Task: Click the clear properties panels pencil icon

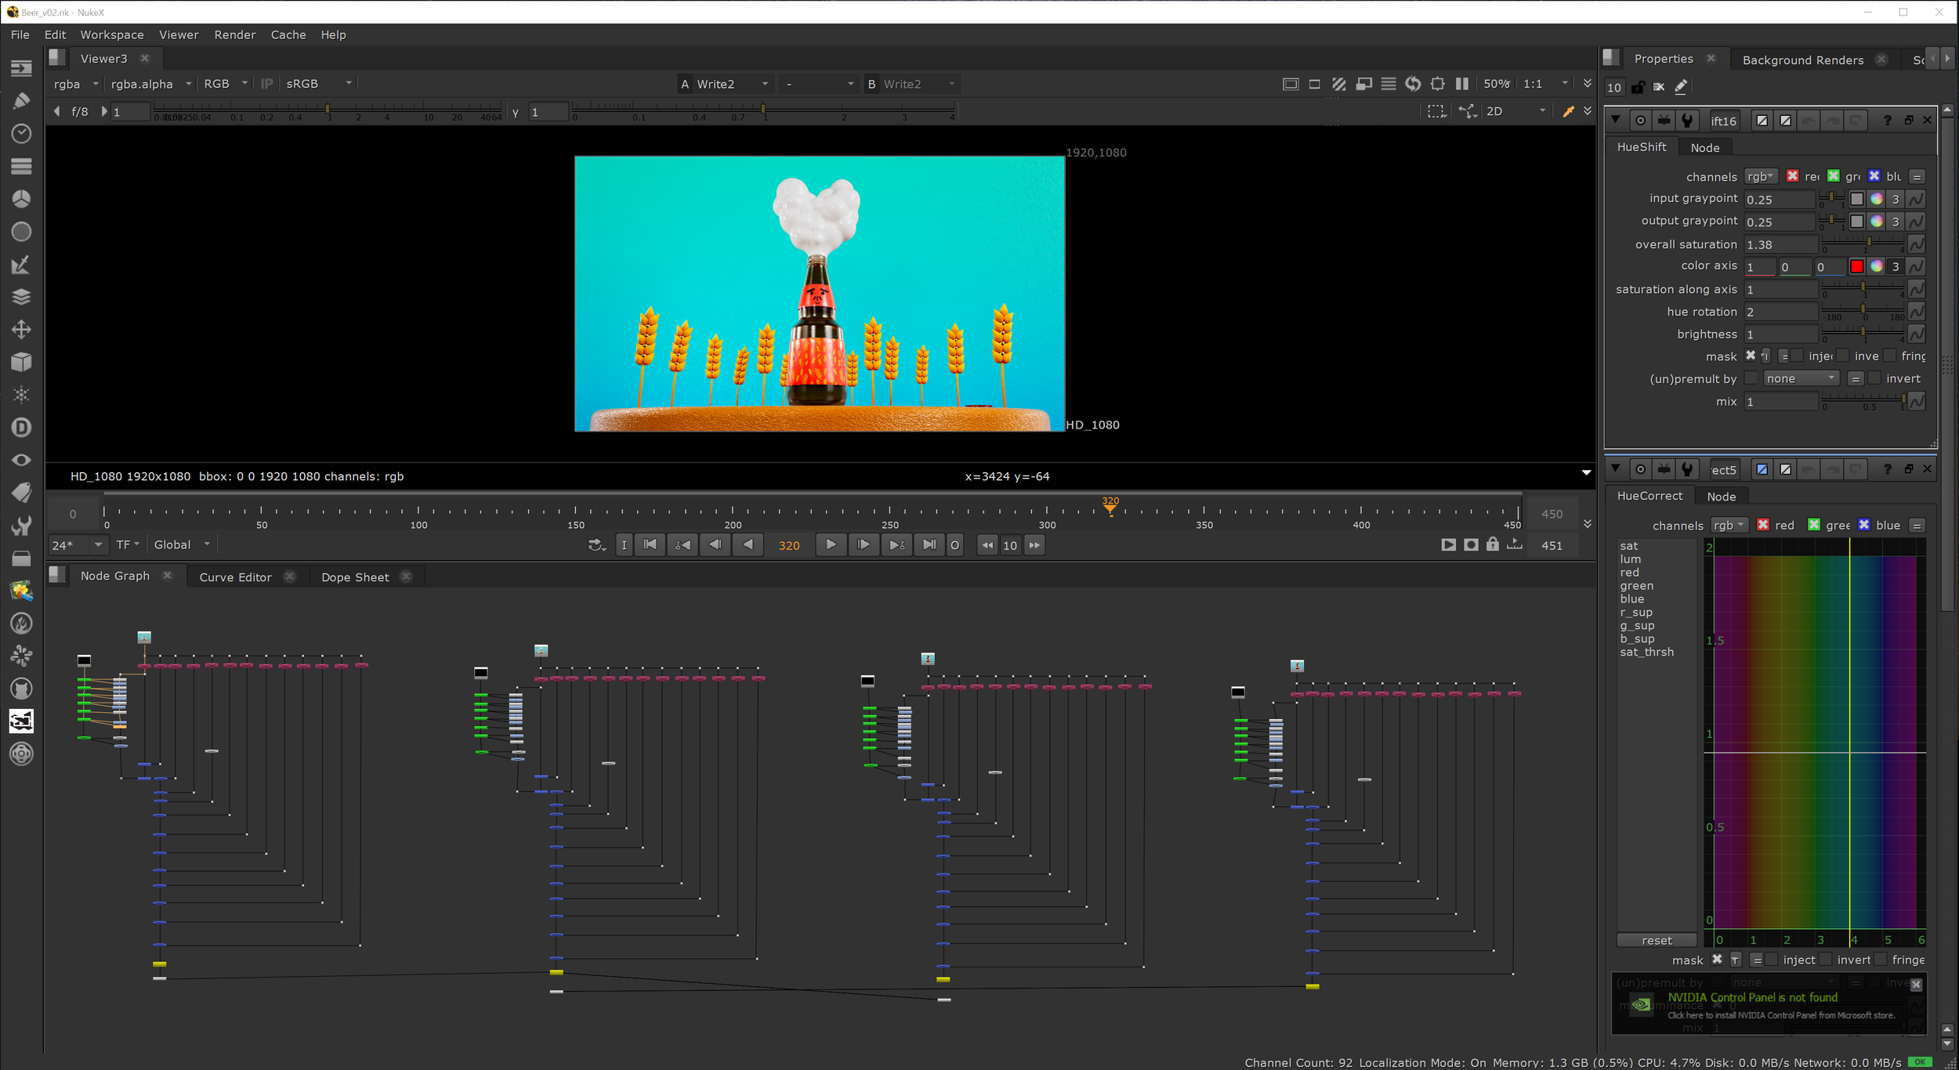Action: click(x=1680, y=87)
